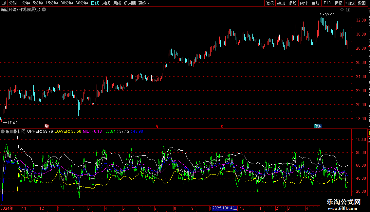This screenshot has height=212, width=370.
Task: Open the 复权 adjustment menu
Action: [270, 3]
